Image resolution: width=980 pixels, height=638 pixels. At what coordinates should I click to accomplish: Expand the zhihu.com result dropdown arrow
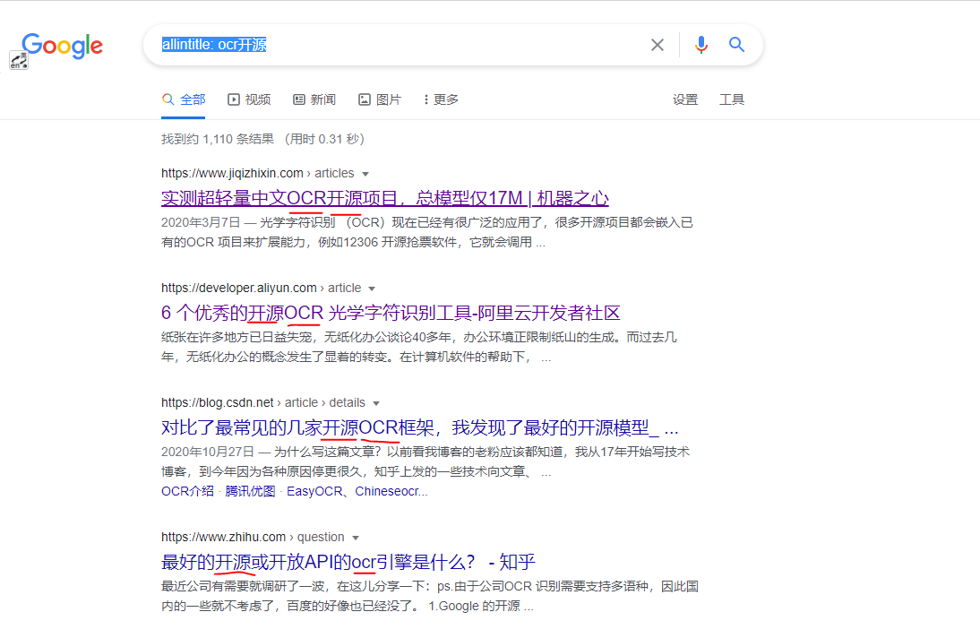356,538
